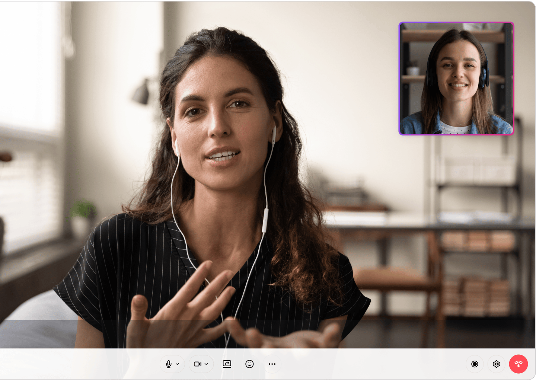The image size is (536, 380).
Task: Expand the camera selection chevron
Action: [206, 364]
